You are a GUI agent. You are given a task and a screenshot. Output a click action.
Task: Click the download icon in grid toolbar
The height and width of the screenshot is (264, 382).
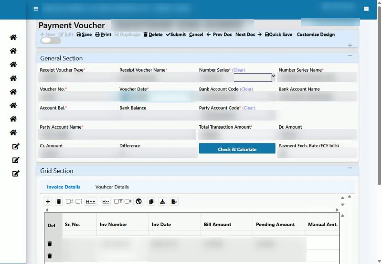point(162,201)
